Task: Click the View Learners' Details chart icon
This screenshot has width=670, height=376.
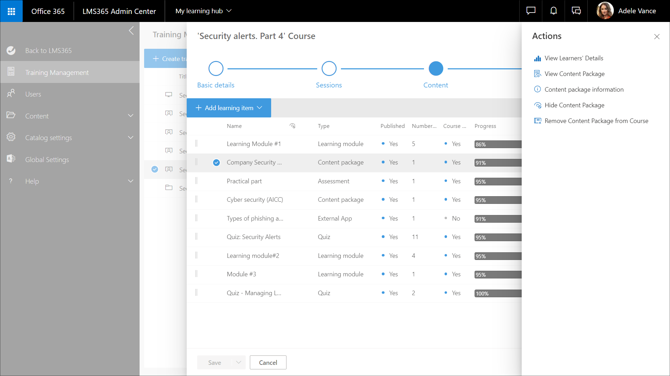Action: point(537,59)
